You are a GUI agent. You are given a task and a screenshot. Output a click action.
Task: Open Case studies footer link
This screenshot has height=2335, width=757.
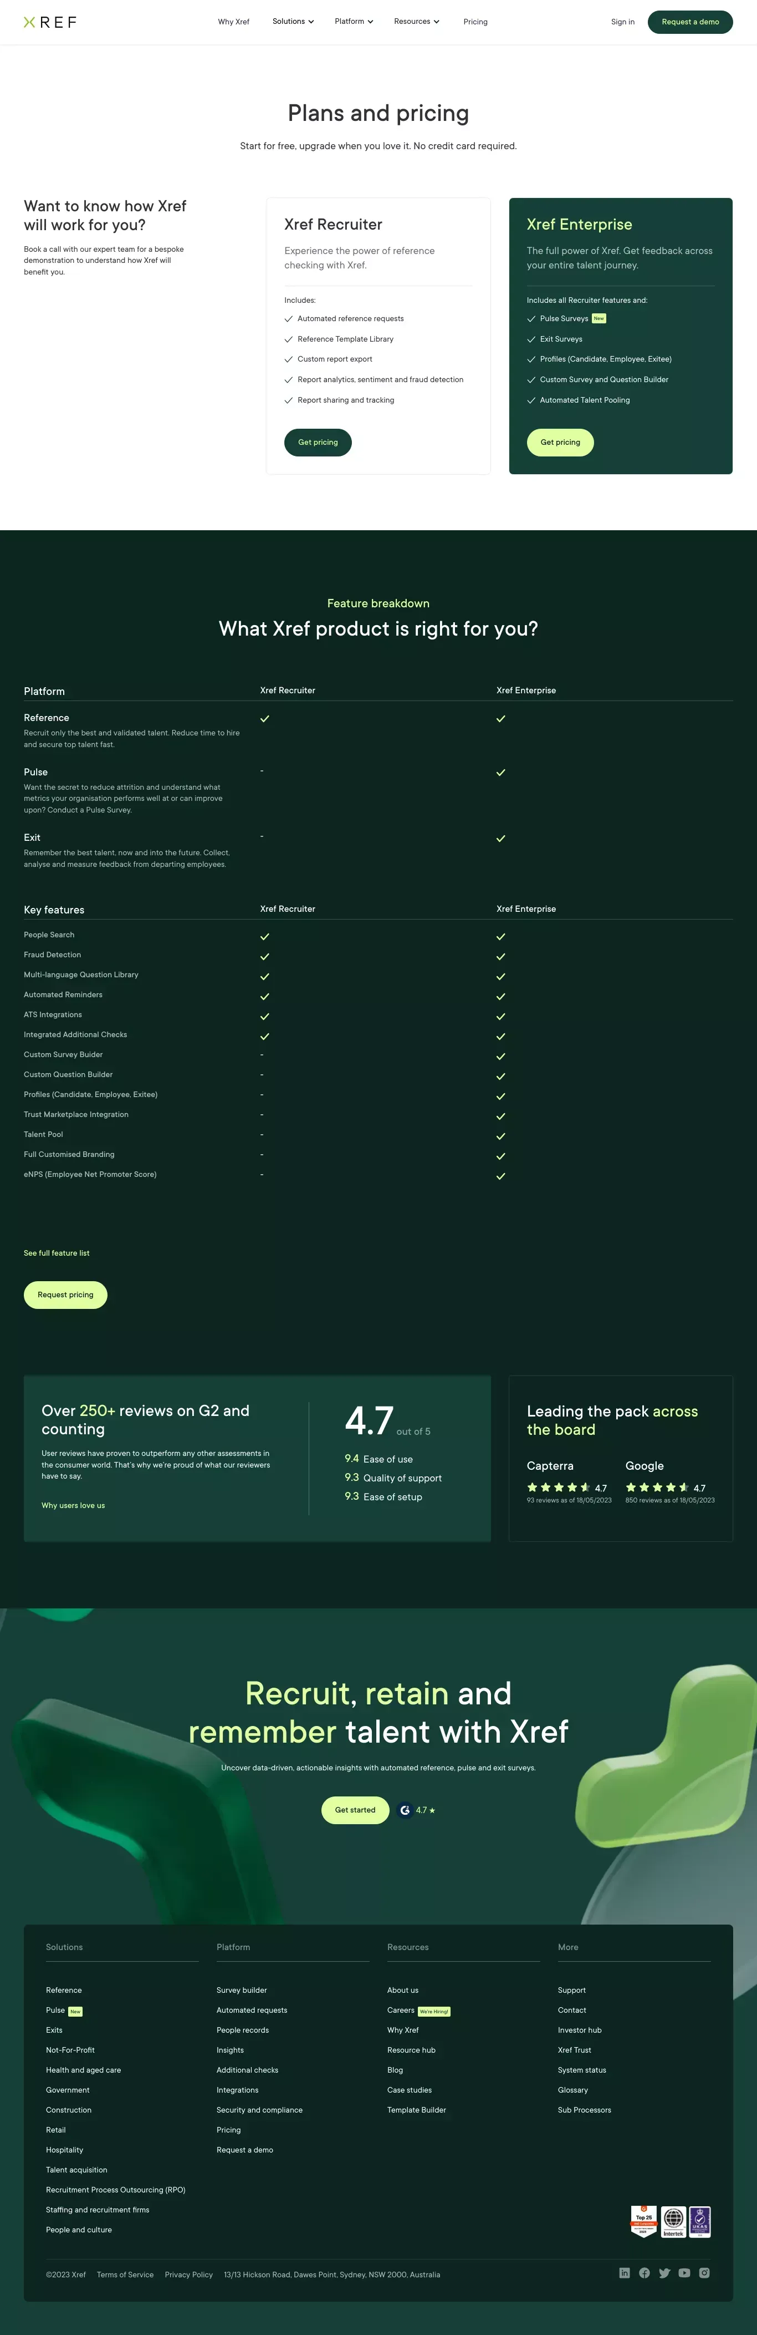pos(410,2090)
